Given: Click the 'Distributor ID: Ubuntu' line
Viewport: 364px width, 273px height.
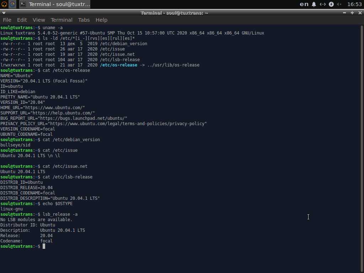Looking at the screenshot, I should [x=28, y=225].
